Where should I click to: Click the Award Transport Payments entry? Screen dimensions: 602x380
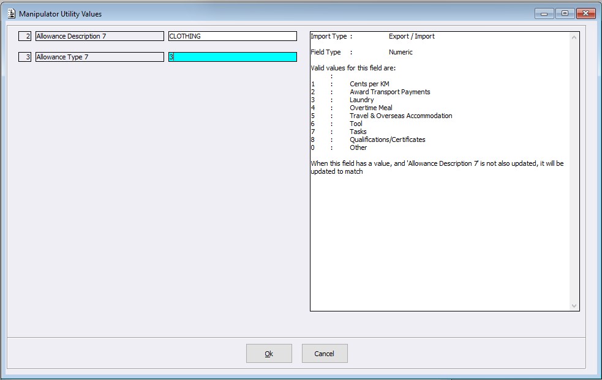[x=389, y=92]
